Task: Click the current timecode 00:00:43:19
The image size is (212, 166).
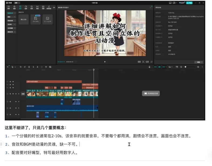Action: 61,62
